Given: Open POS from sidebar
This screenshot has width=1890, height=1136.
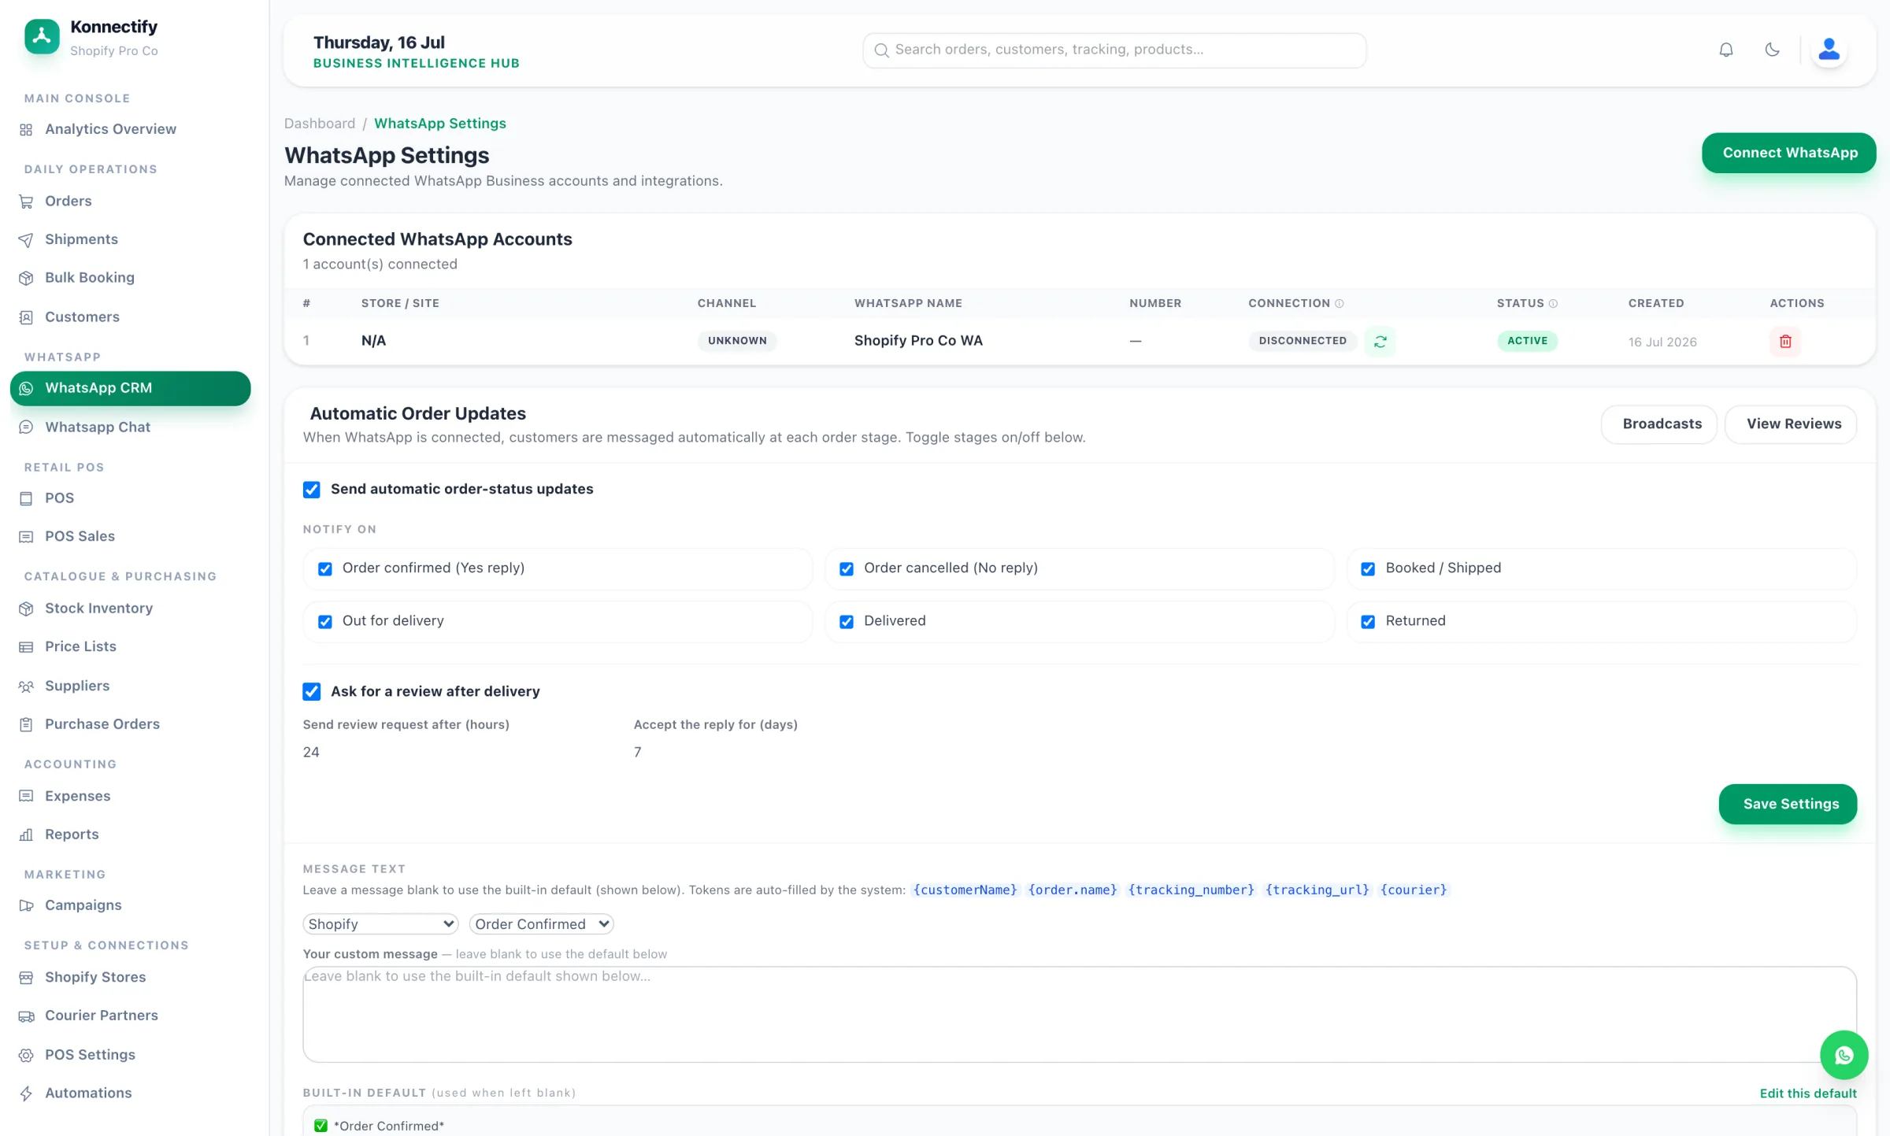Looking at the screenshot, I should 59,498.
